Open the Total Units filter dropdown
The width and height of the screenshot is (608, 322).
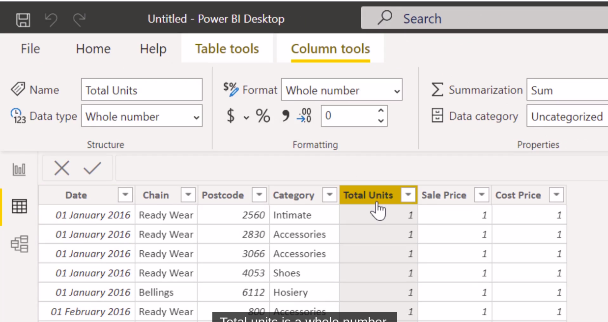[x=408, y=195]
